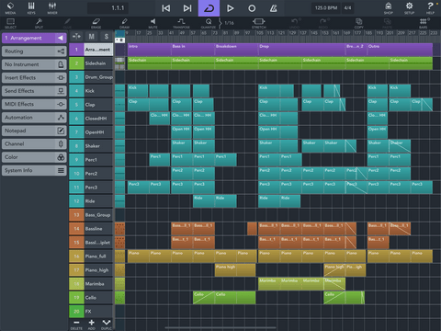Open the Setup menu

click(409, 8)
